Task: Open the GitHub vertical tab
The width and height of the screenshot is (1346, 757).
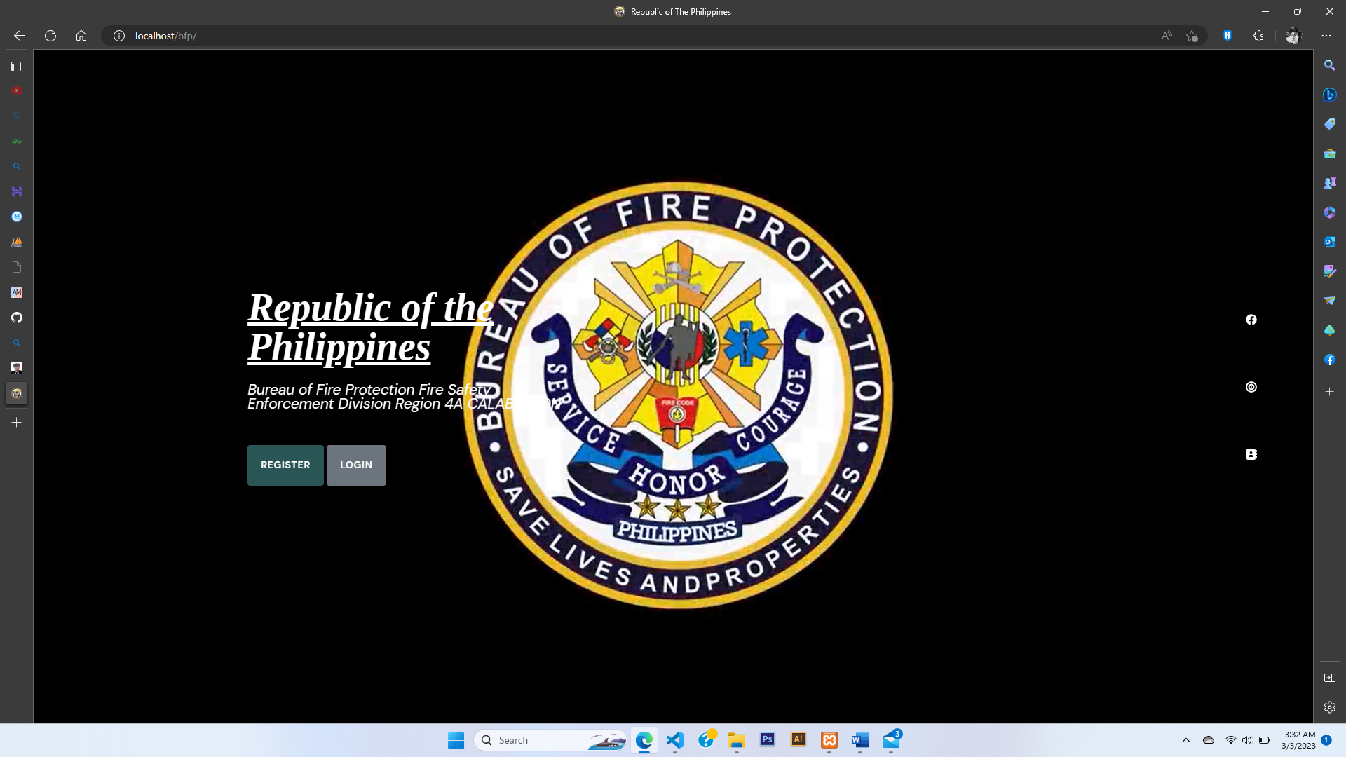Action: (17, 318)
